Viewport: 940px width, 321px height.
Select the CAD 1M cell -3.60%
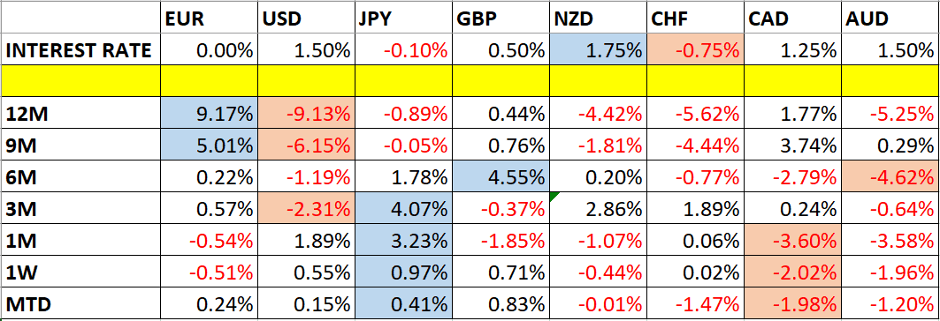[x=792, y=241]
